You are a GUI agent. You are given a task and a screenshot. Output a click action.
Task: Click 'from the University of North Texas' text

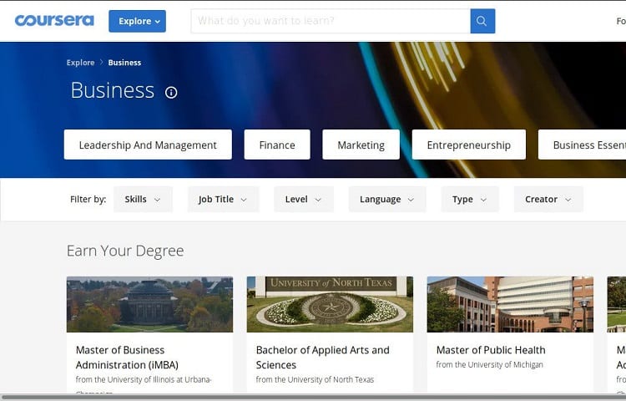click(x=315, y=379)
